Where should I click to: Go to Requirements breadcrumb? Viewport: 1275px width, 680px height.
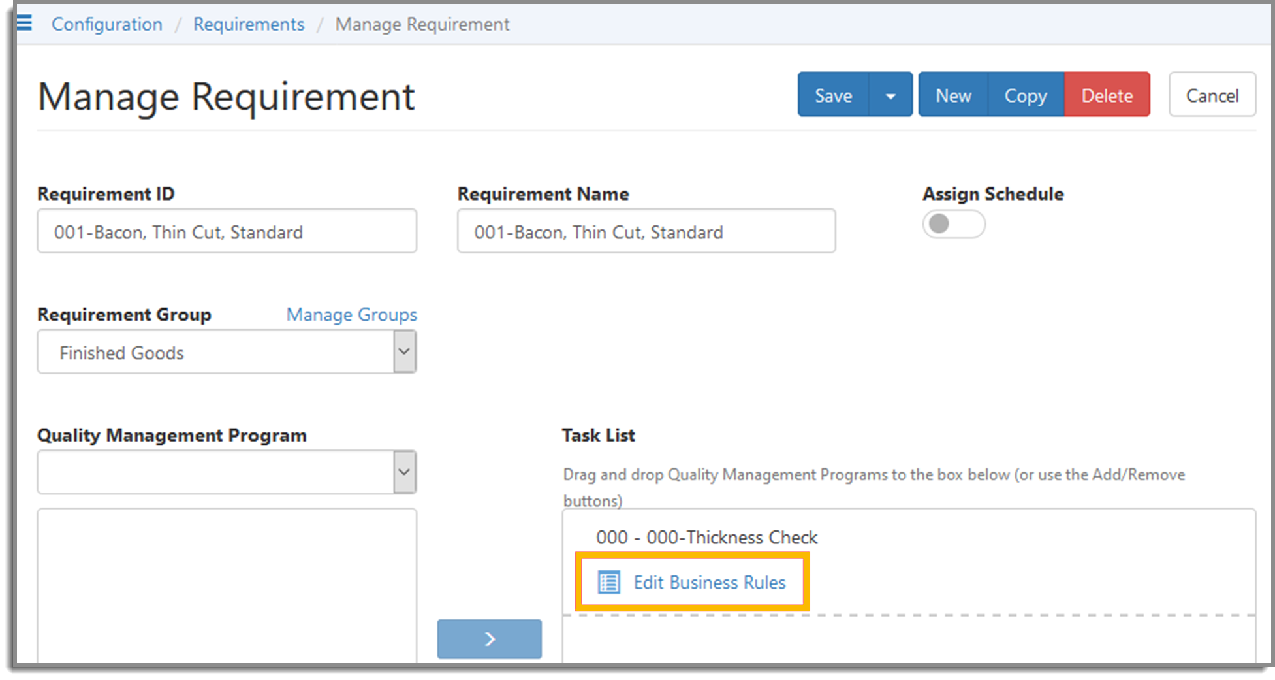[249, 24]
